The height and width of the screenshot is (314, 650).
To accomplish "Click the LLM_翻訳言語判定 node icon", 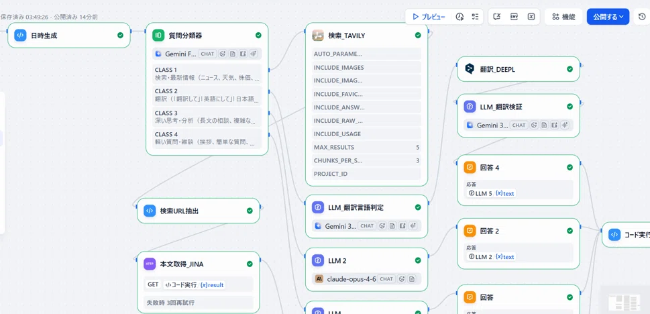I will point(318,207).
